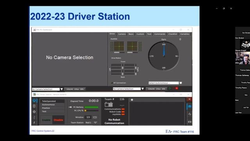Switch to the Drive tab
The width and height of the screenshot is (250, 141).
coord(112,34)
